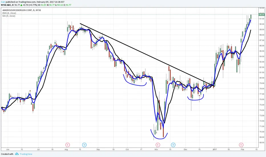266x157 pixels.
Task: Click the 75.00 price axis label
Action: coord(262,105)
